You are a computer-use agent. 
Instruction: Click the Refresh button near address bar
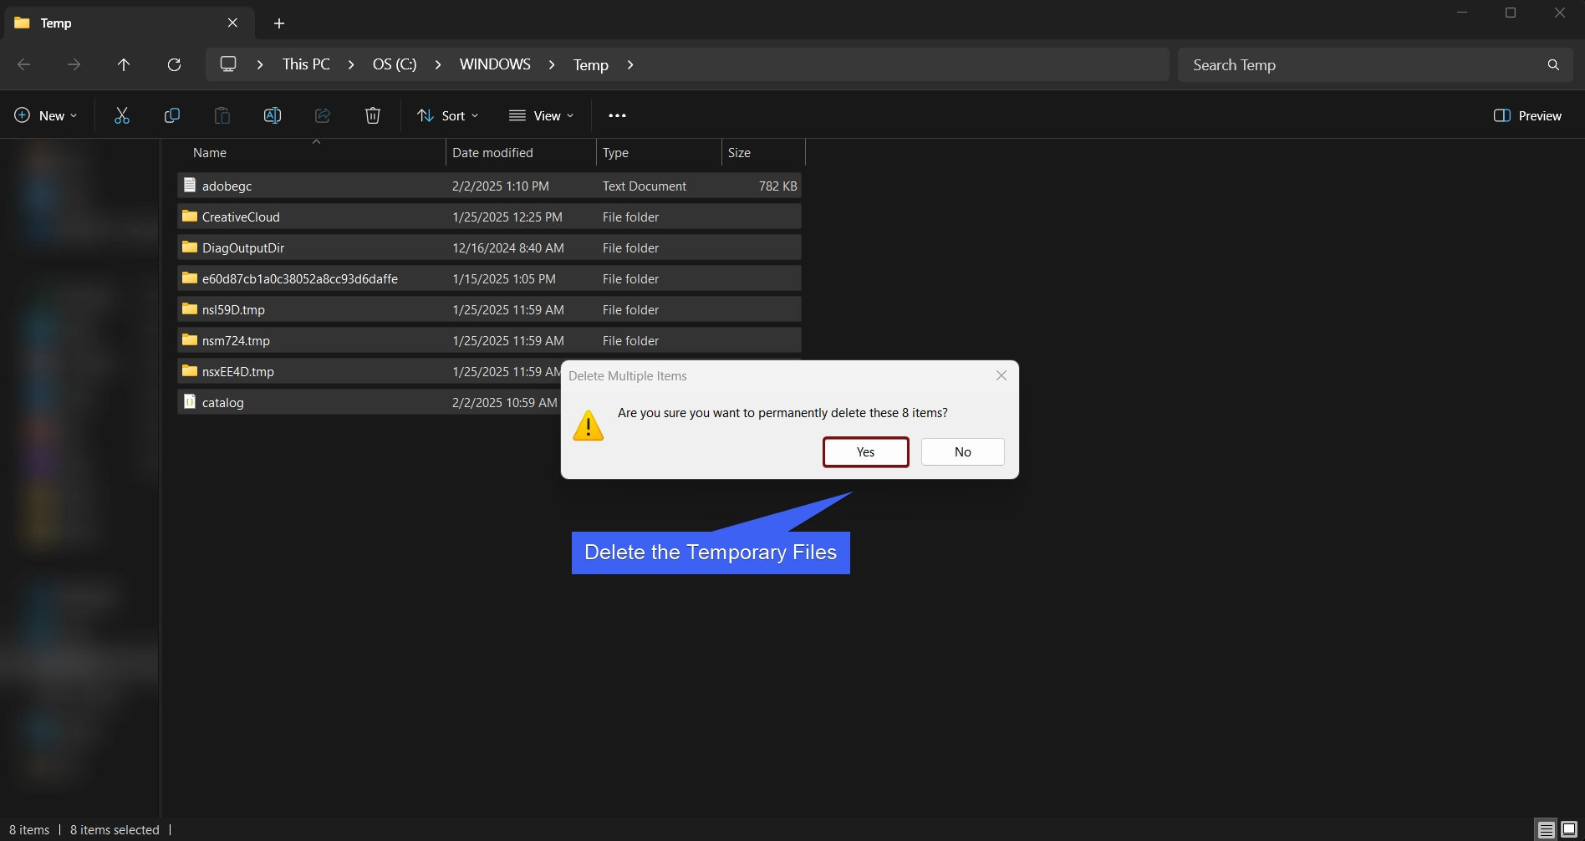174,64
